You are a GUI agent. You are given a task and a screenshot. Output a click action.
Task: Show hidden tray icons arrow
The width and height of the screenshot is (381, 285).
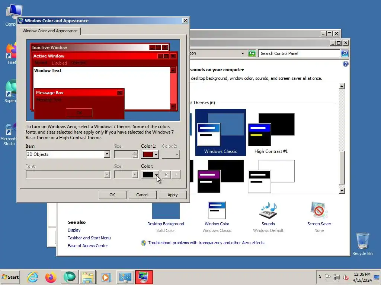click(320, 277)
